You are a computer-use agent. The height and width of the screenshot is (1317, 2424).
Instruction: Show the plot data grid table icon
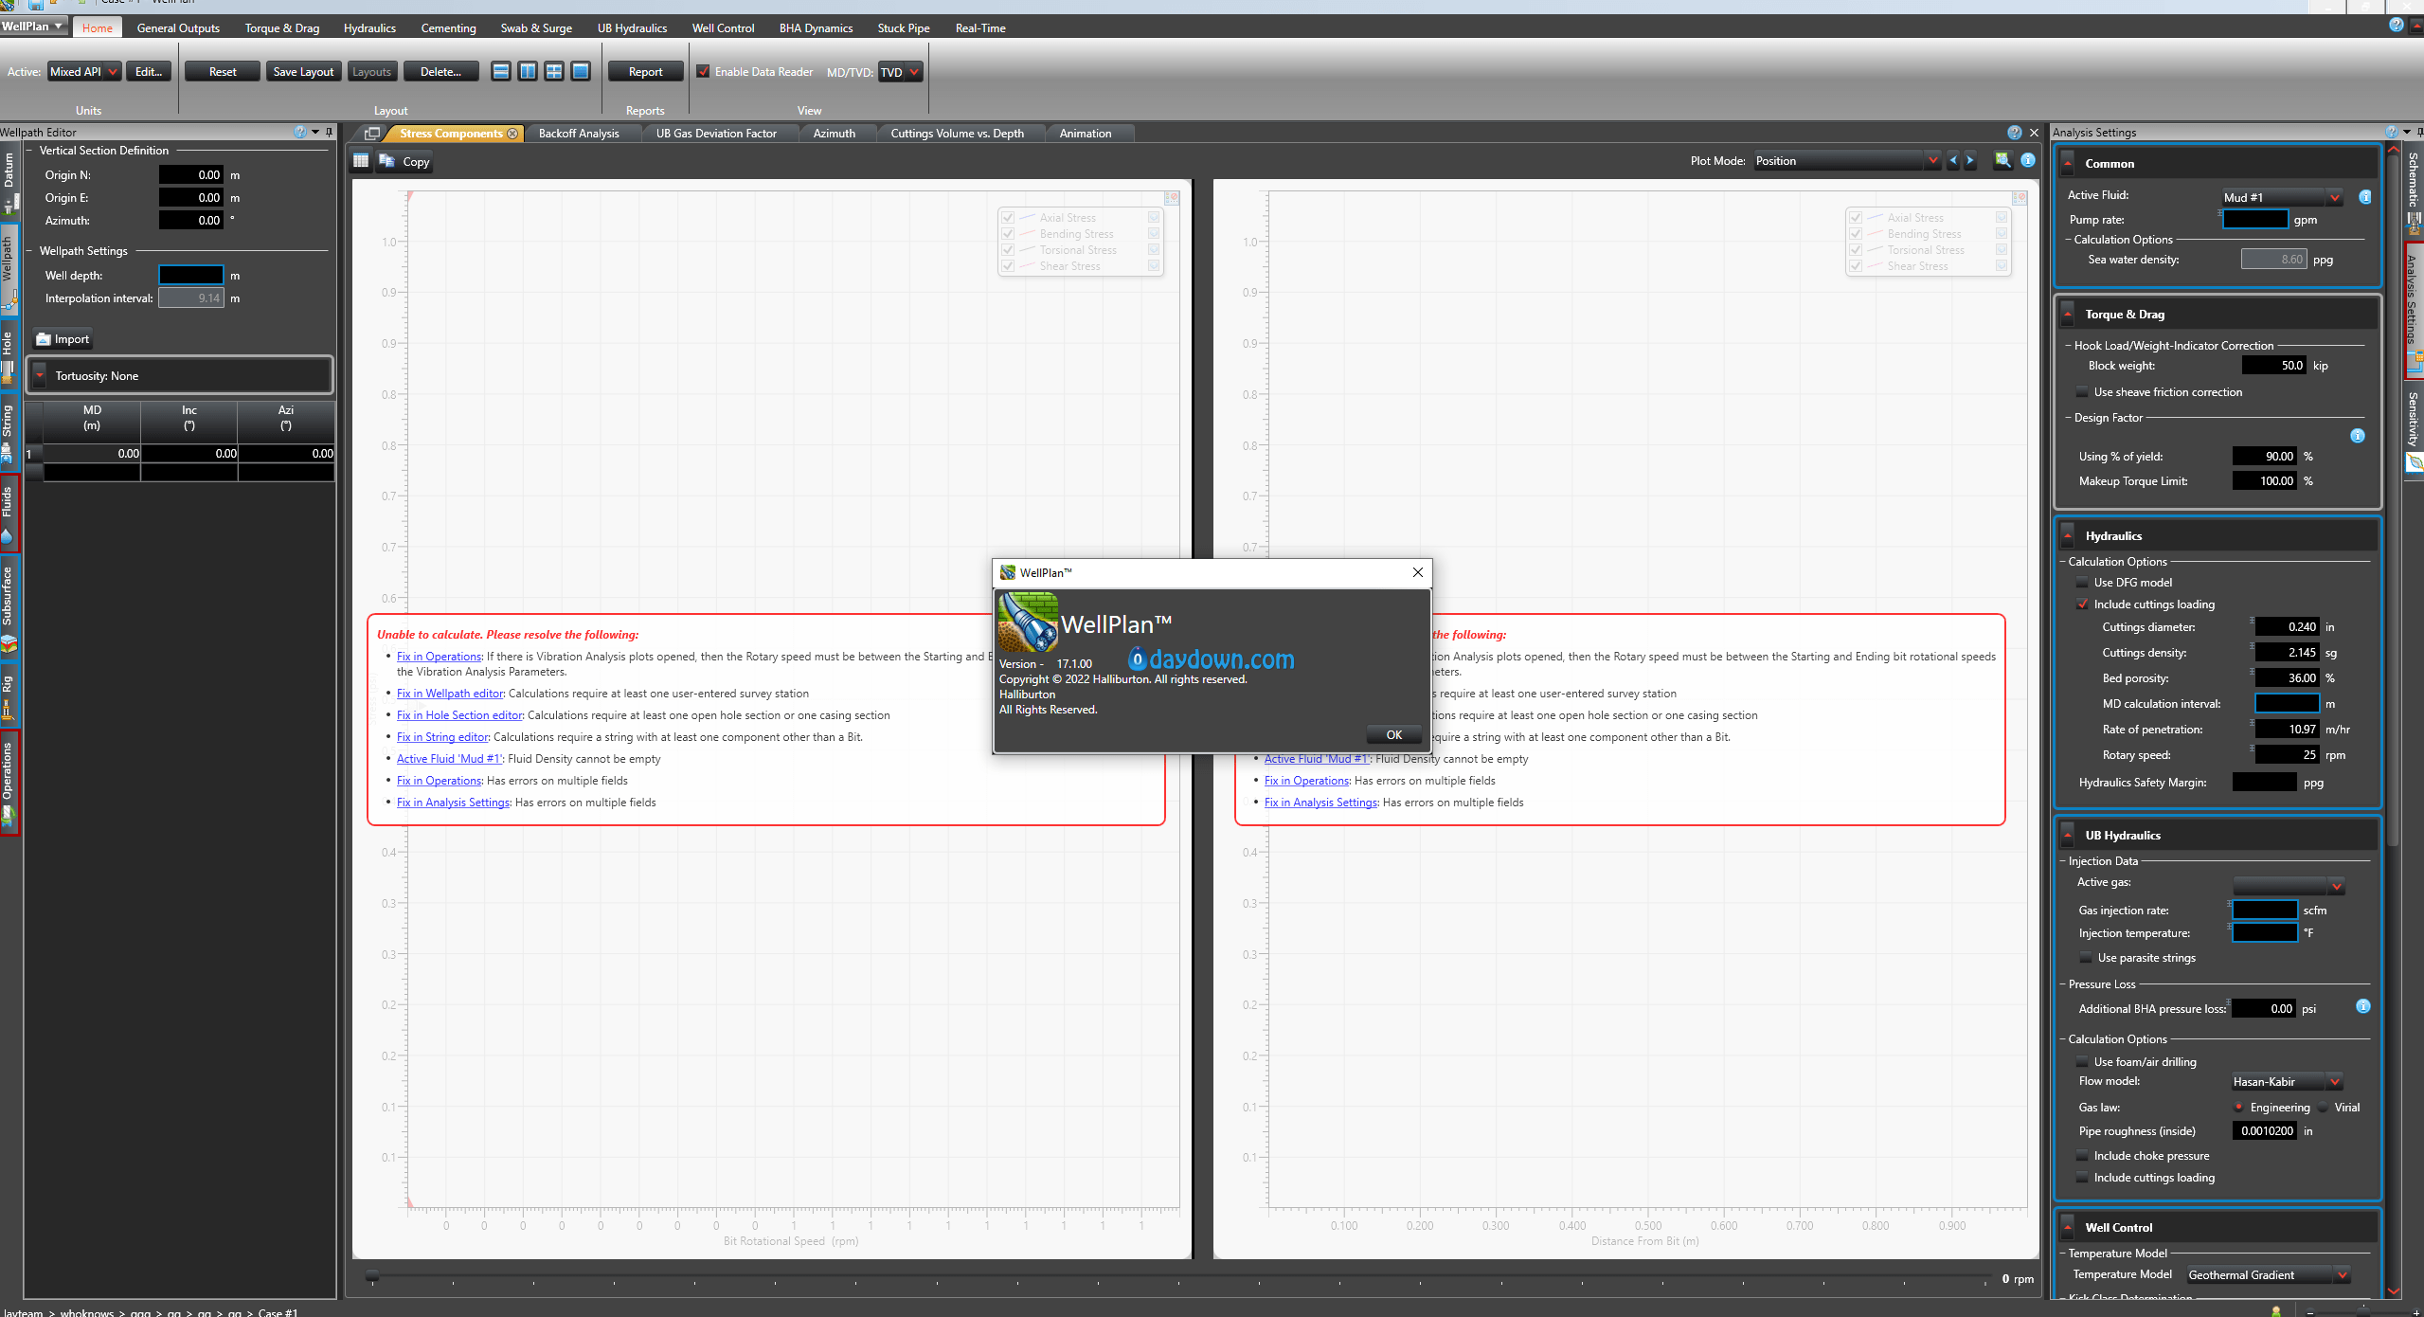pyautogui.click(x=361, y=161)
